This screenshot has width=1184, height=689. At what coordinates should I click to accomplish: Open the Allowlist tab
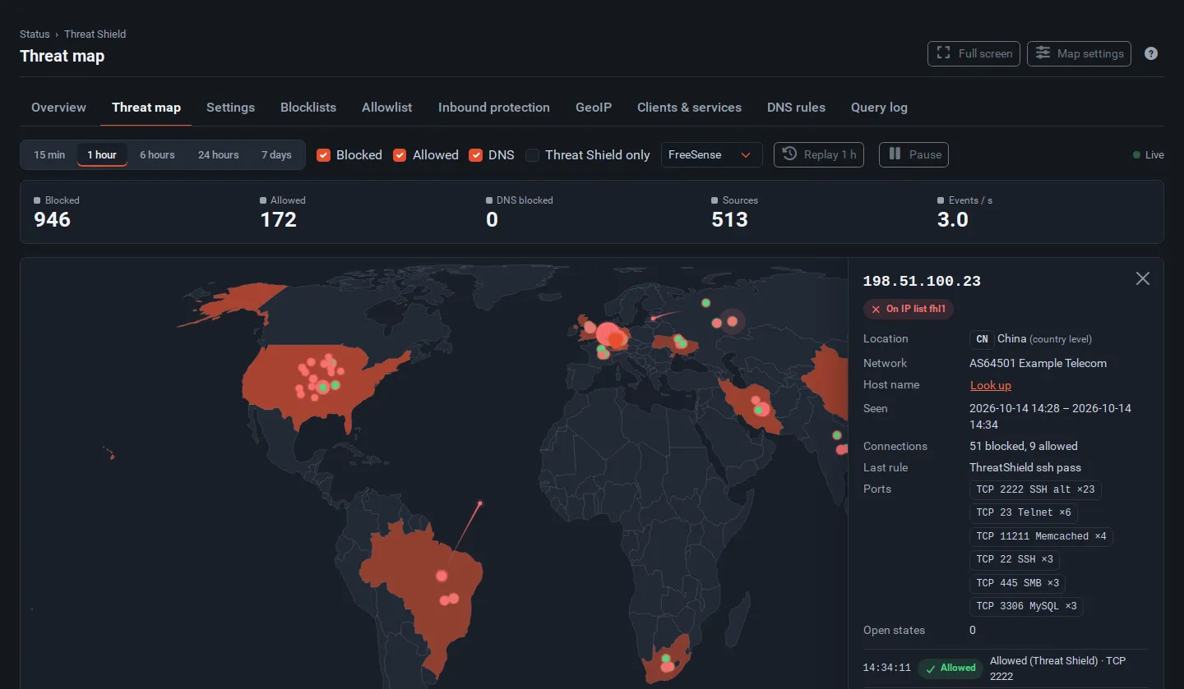(387, 108)
